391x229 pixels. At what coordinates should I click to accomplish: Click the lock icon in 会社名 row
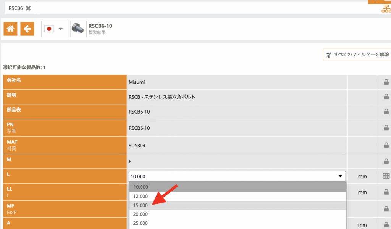pyautogui.click(x=386, y=82)
